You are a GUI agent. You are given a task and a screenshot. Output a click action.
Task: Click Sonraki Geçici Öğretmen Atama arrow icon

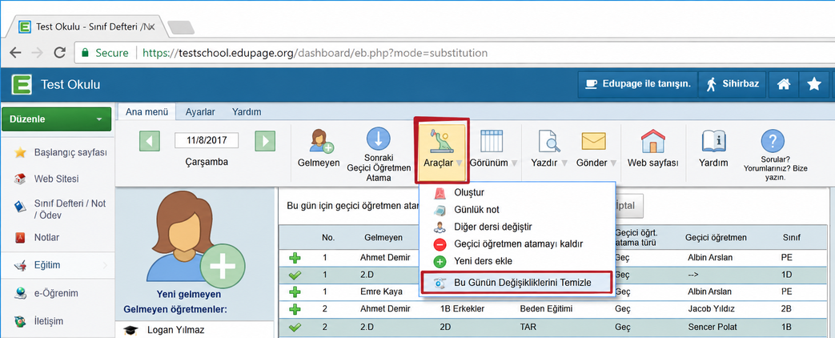tap(378, 139)
